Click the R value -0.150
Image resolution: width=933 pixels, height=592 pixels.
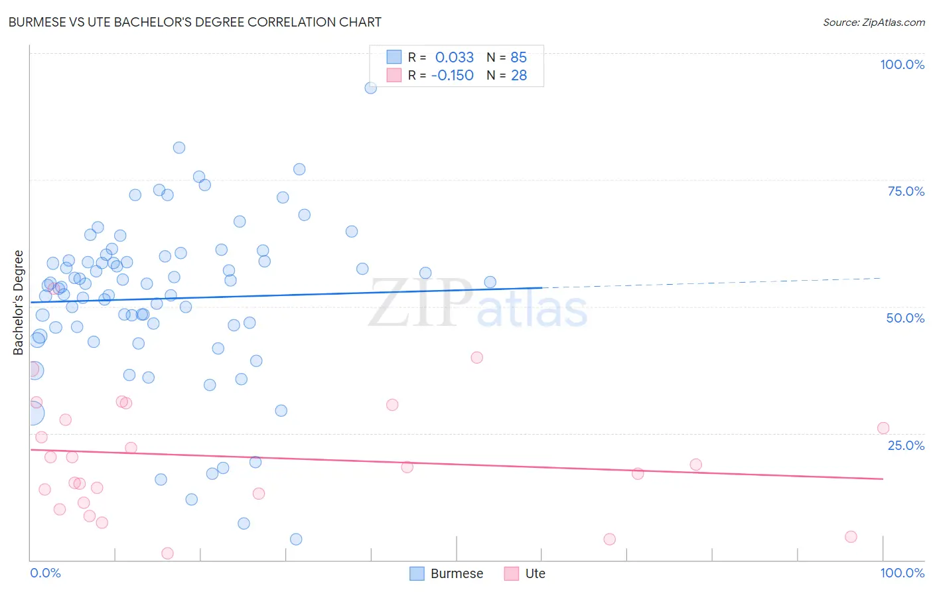point(453,75)
